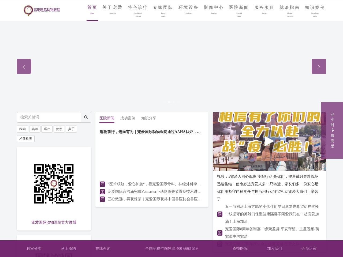
Task: Open 宠爱国际动物医院官方微博 link
Action: (x=54, y=222)
